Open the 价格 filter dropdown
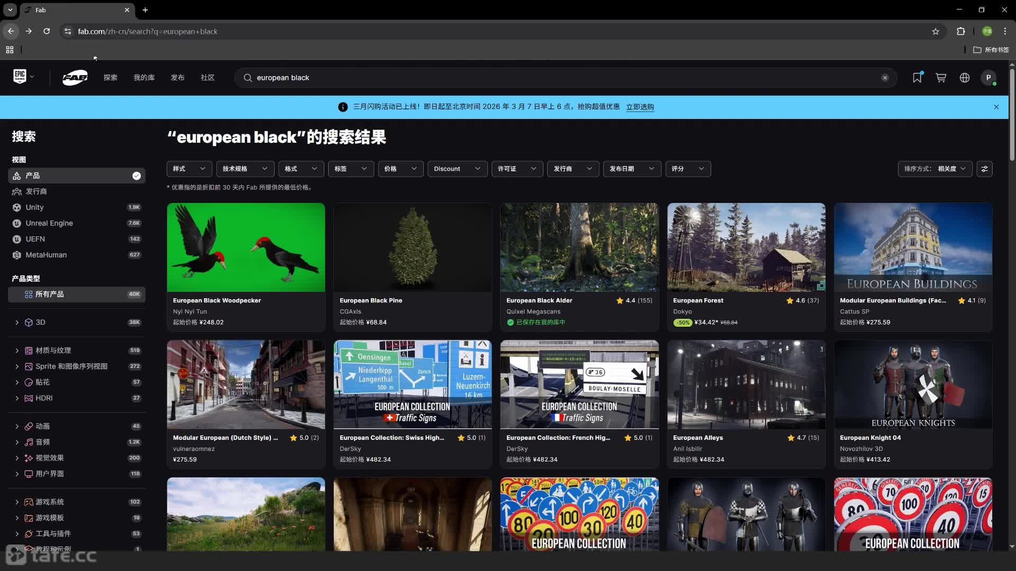This screenshot has width=1016, height=571. coord(400,169)
